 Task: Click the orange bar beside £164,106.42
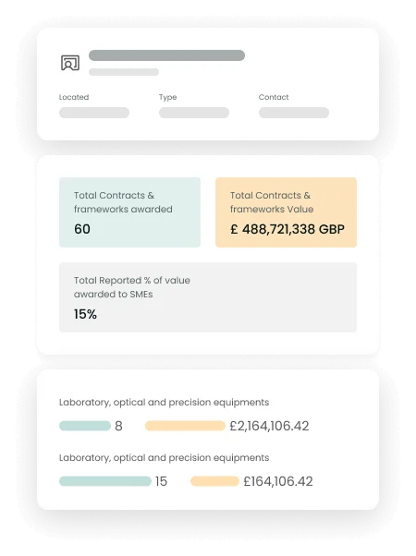click(x=214, y=481)
